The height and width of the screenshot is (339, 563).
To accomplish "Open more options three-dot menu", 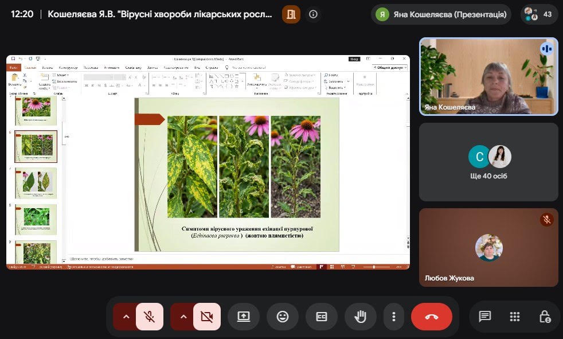I will click(x=394, y=317).
